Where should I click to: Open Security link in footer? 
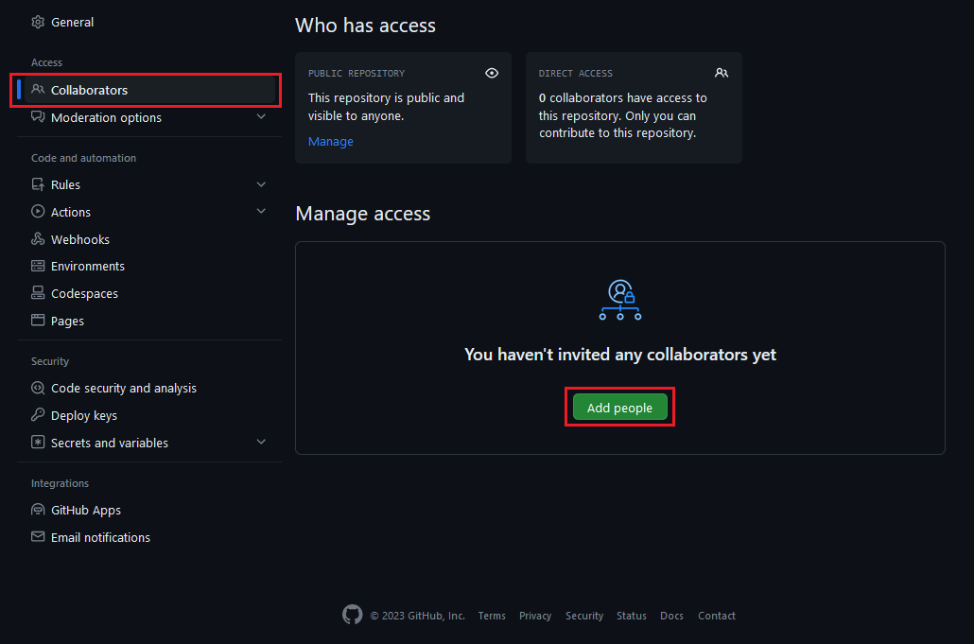click(583, 616)
